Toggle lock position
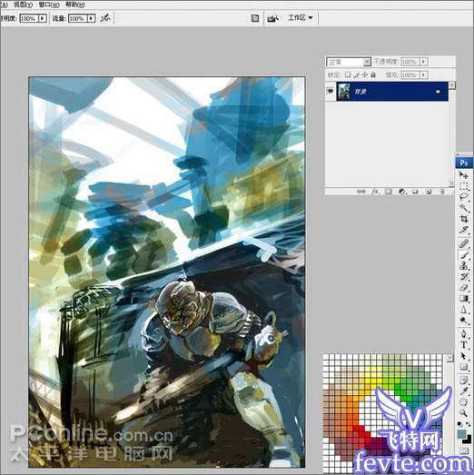The width and height of the screenshot is (474, 475). point(365,74)
